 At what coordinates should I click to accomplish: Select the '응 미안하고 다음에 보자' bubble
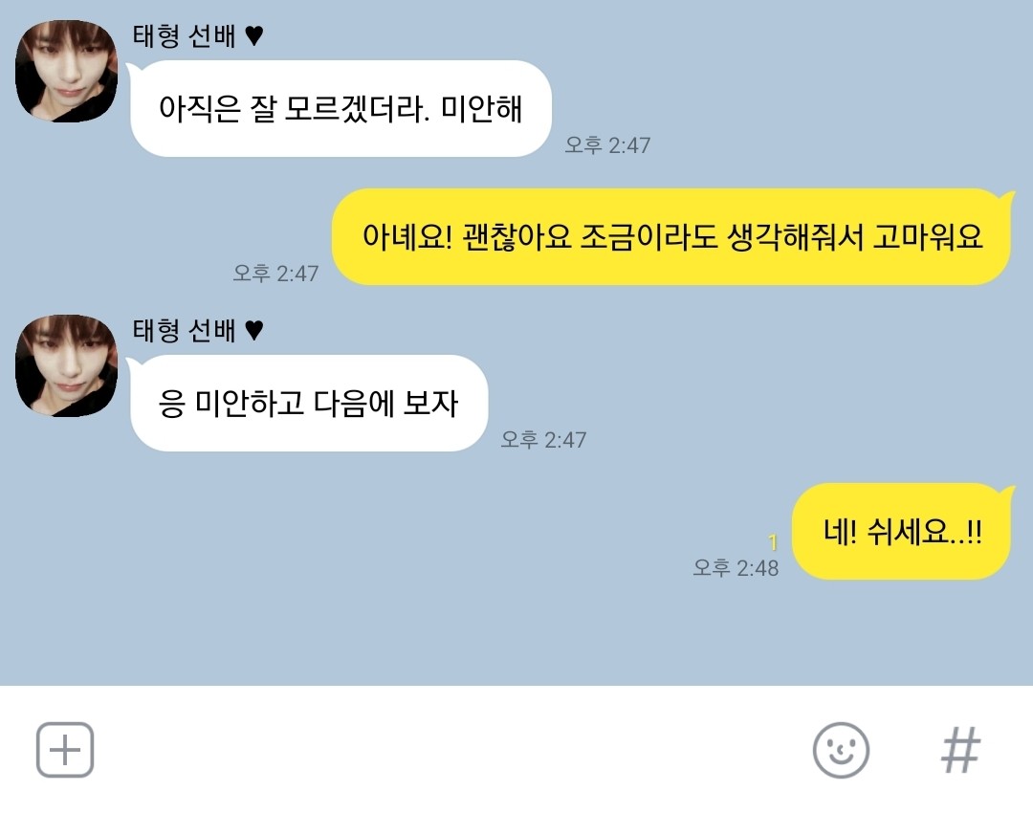[x=308, y=404]
